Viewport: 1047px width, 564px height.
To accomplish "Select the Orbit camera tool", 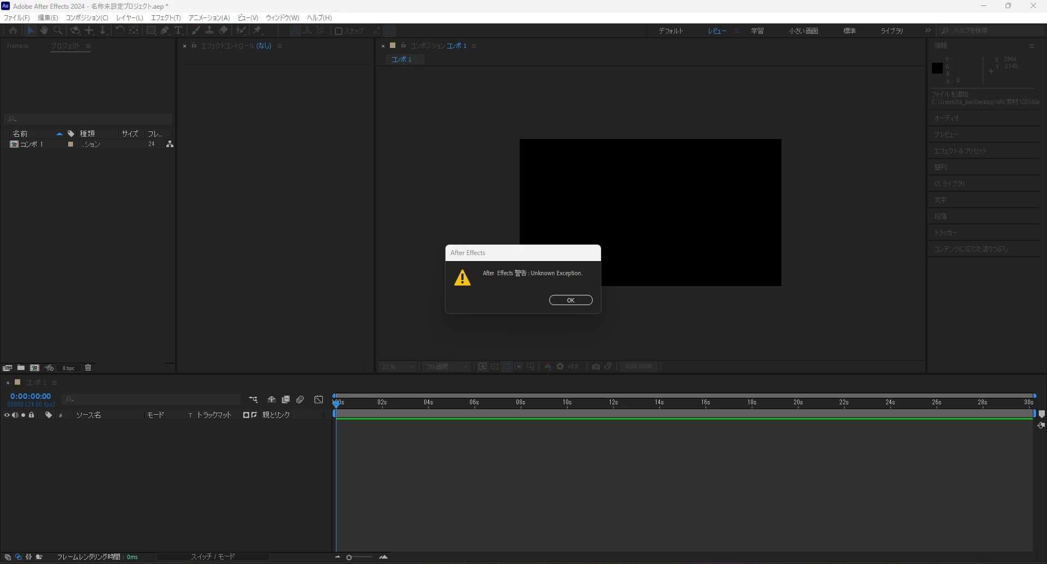I will (76, 31).
